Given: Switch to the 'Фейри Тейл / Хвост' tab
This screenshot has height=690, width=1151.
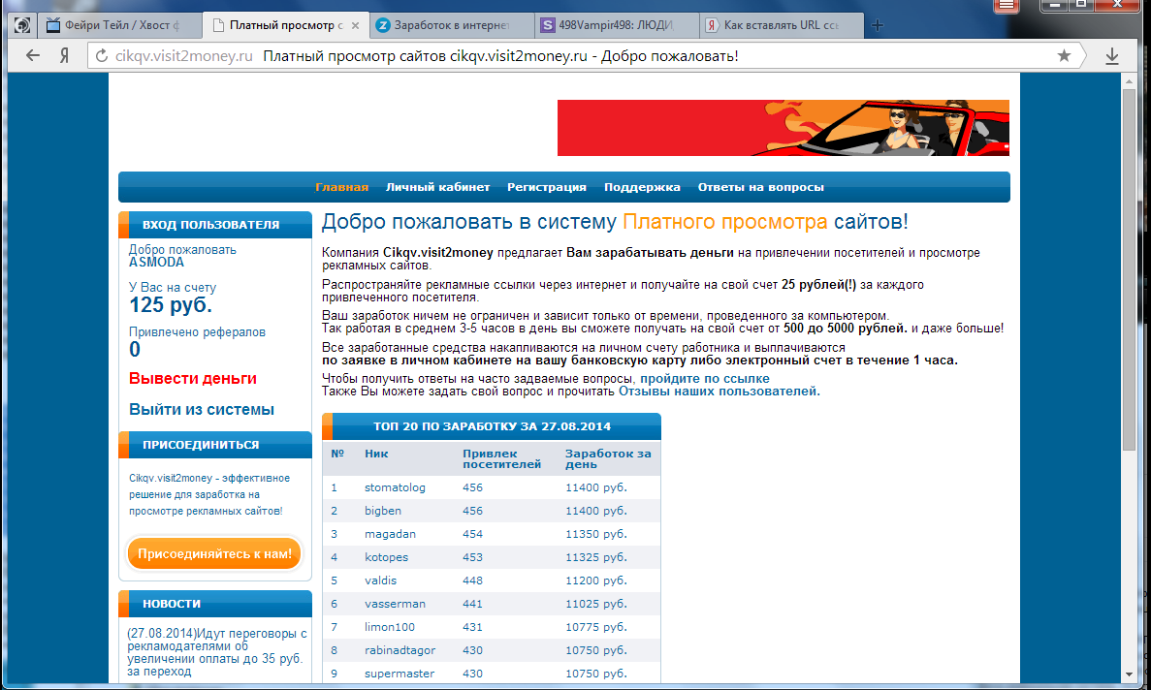Looking at the screenshot, I should [x=117, y=25].
